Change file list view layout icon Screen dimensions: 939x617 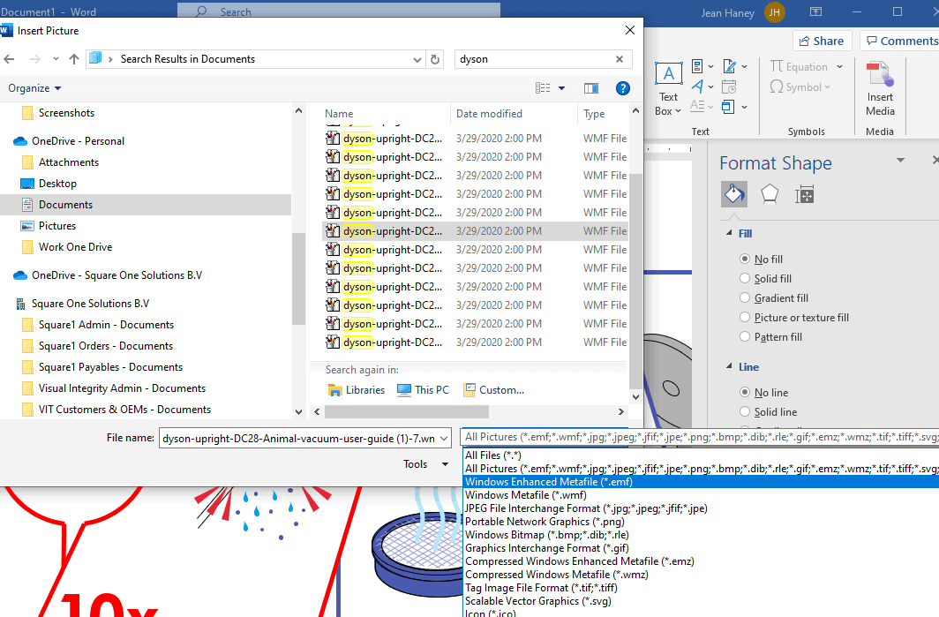(543, 88)
